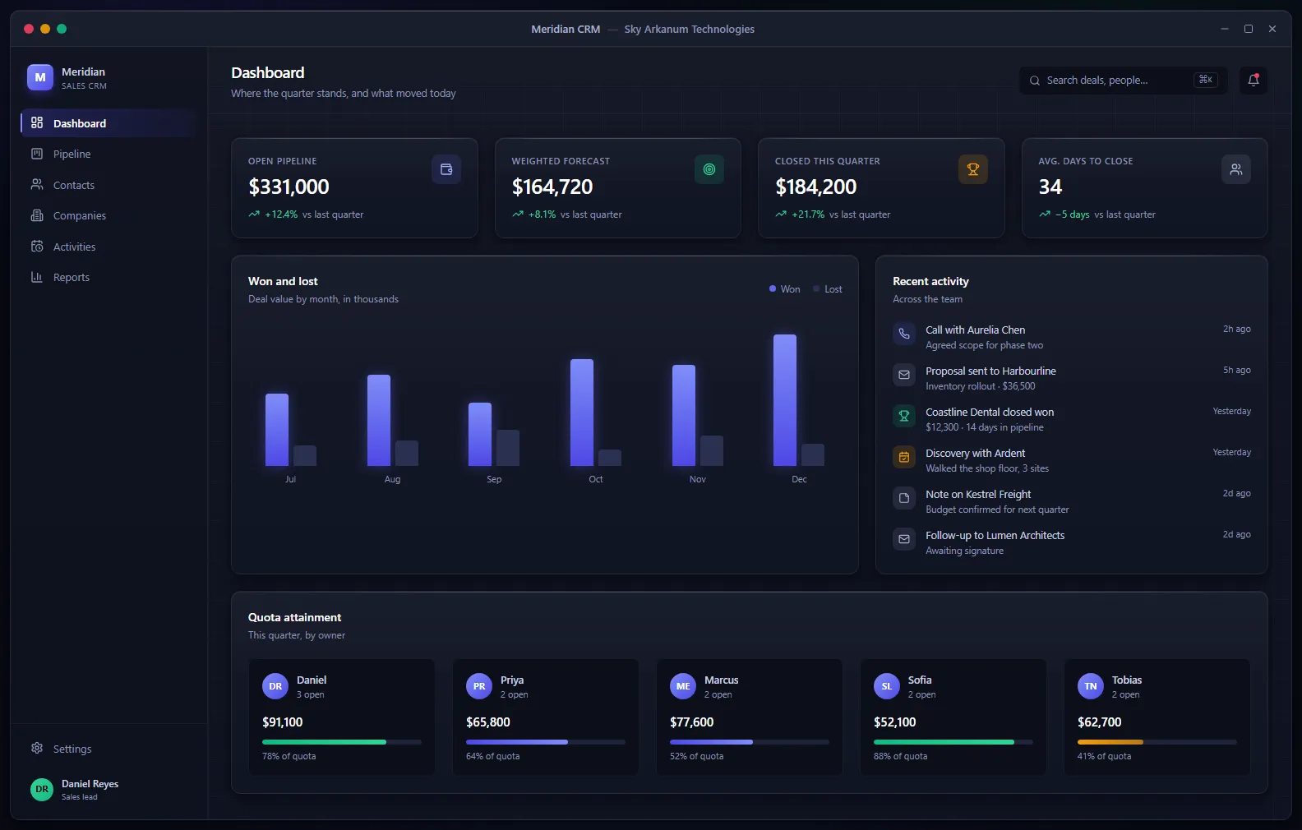Click Daniel's 78% quota progress bar

[342, 742]
